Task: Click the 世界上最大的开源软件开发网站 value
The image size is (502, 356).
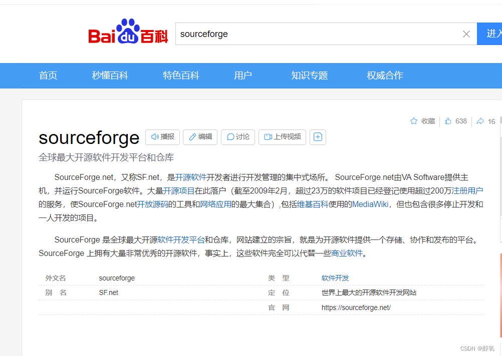Action: click(x=369, y=292)
